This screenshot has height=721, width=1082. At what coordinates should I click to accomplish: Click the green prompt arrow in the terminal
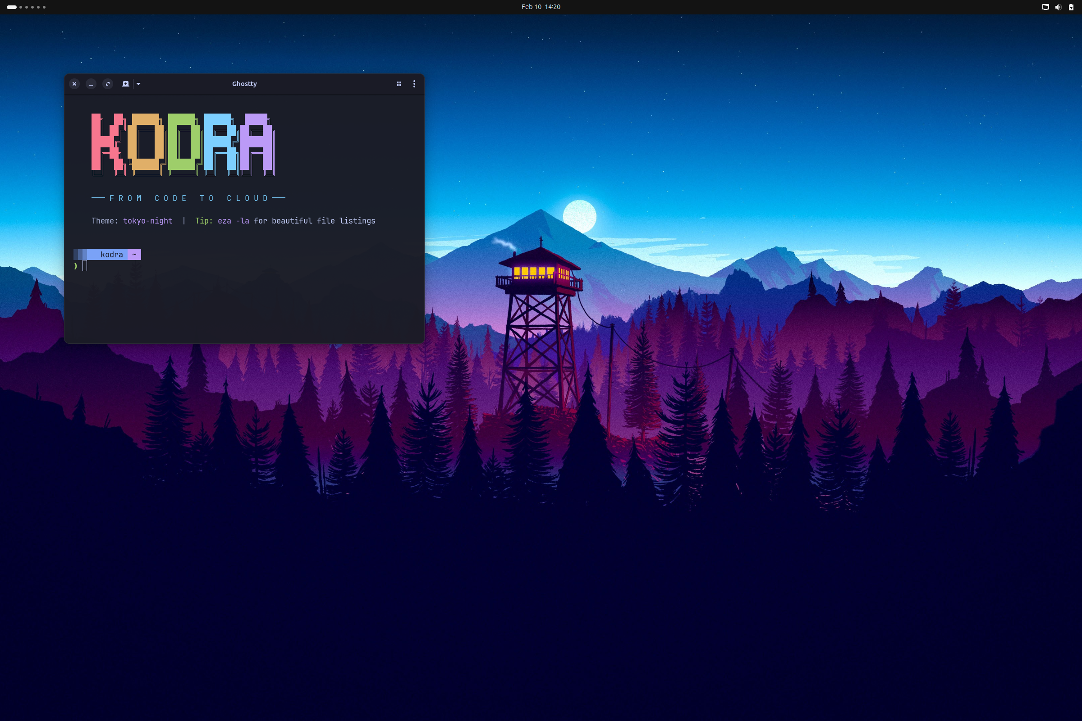[x=75, y=266]
